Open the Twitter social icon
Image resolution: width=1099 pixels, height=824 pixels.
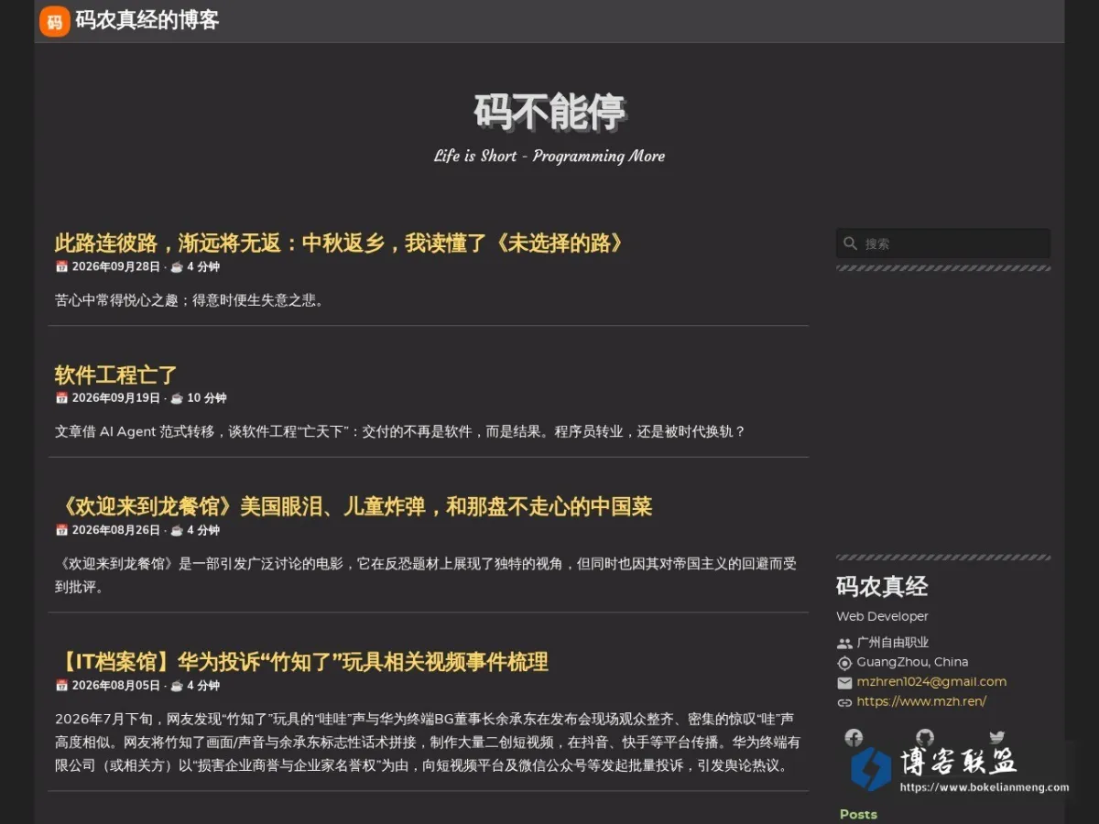pos(997,737)
